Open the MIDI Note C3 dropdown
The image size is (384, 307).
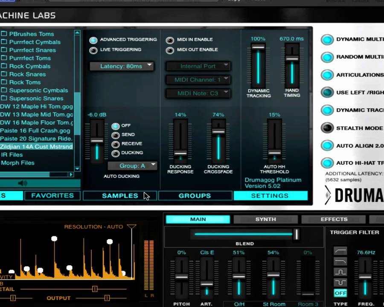pyautogui.click(x=198, y=93)
